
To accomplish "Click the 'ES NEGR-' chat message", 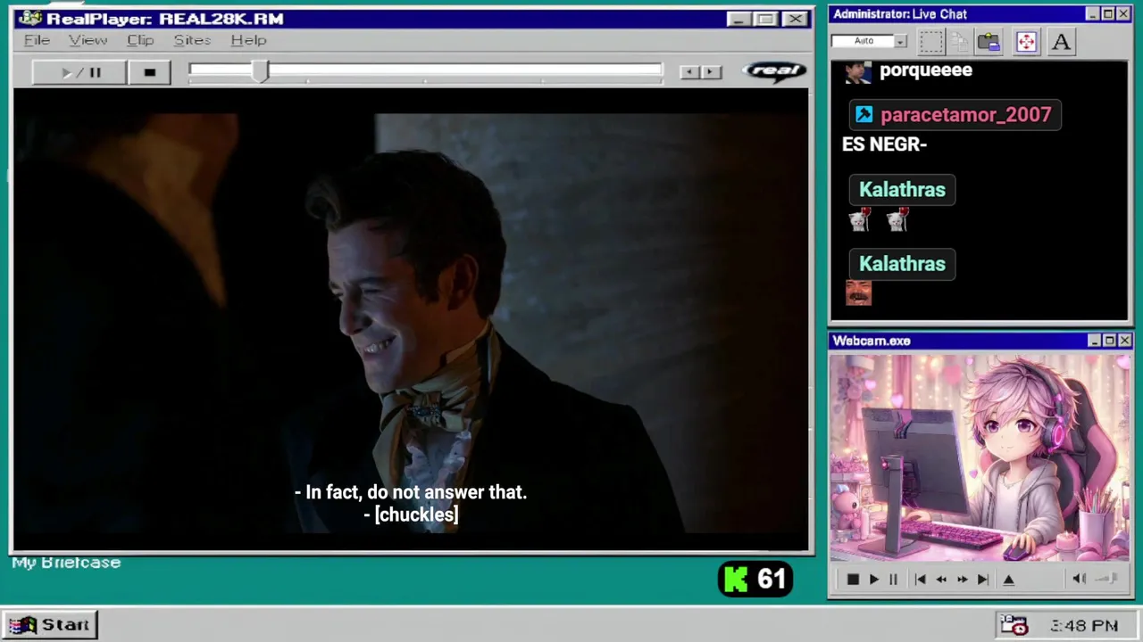I will click(884, 144).
